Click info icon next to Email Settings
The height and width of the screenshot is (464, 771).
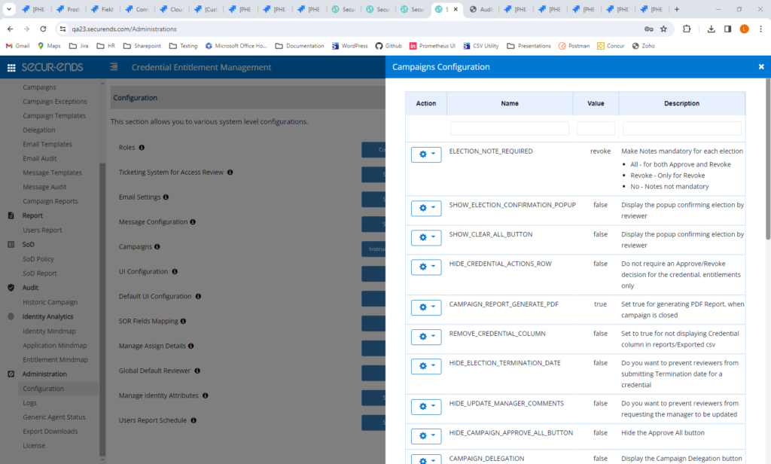pyautogui.click(x=166, y=197)
